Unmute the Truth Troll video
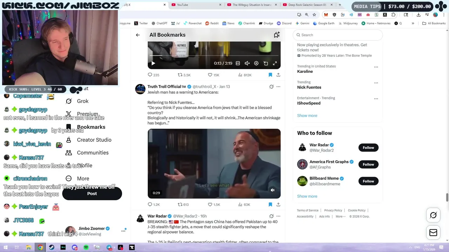Viewport: 449px width, 252px height. pos(273,190)
